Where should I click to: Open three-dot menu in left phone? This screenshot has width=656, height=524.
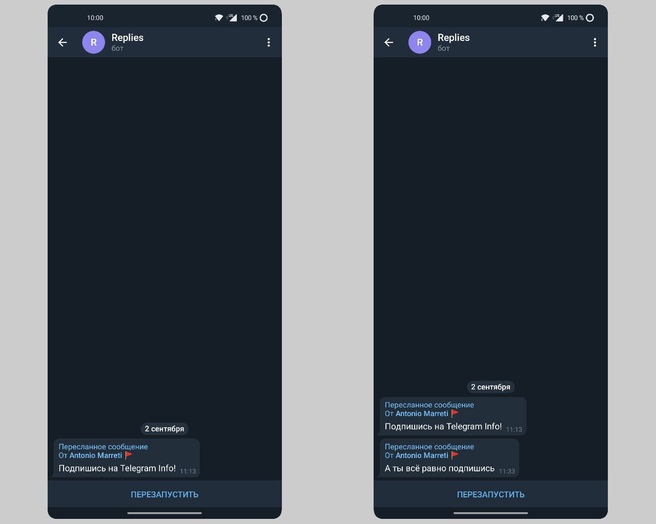click(x=269, y=42)
